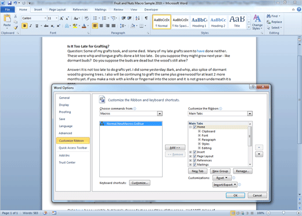Uncheck the Home tab checkbox
302x216 pixels.
(x=195, y=127)
